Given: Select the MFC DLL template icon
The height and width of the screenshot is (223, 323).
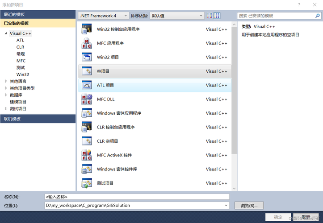Looking at the screenshot, I should click(87, 99).
